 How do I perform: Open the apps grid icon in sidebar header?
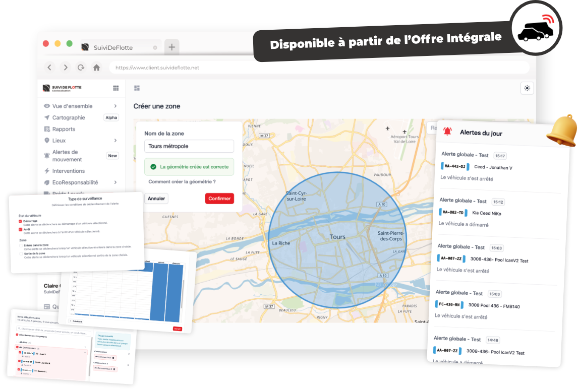point(115,88)
